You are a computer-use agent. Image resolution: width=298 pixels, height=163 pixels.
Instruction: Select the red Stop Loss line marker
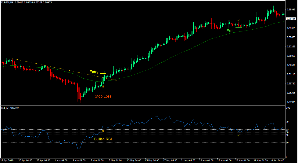(x=103, y=92)
